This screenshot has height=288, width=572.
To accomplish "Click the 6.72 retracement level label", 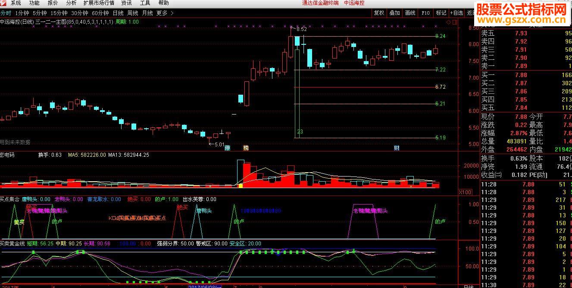I will click(x=440, y=87).
